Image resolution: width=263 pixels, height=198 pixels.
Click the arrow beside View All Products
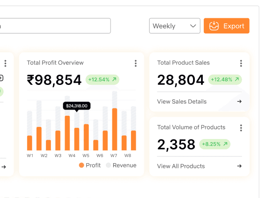pyautogui.click(x=239, y=166)
